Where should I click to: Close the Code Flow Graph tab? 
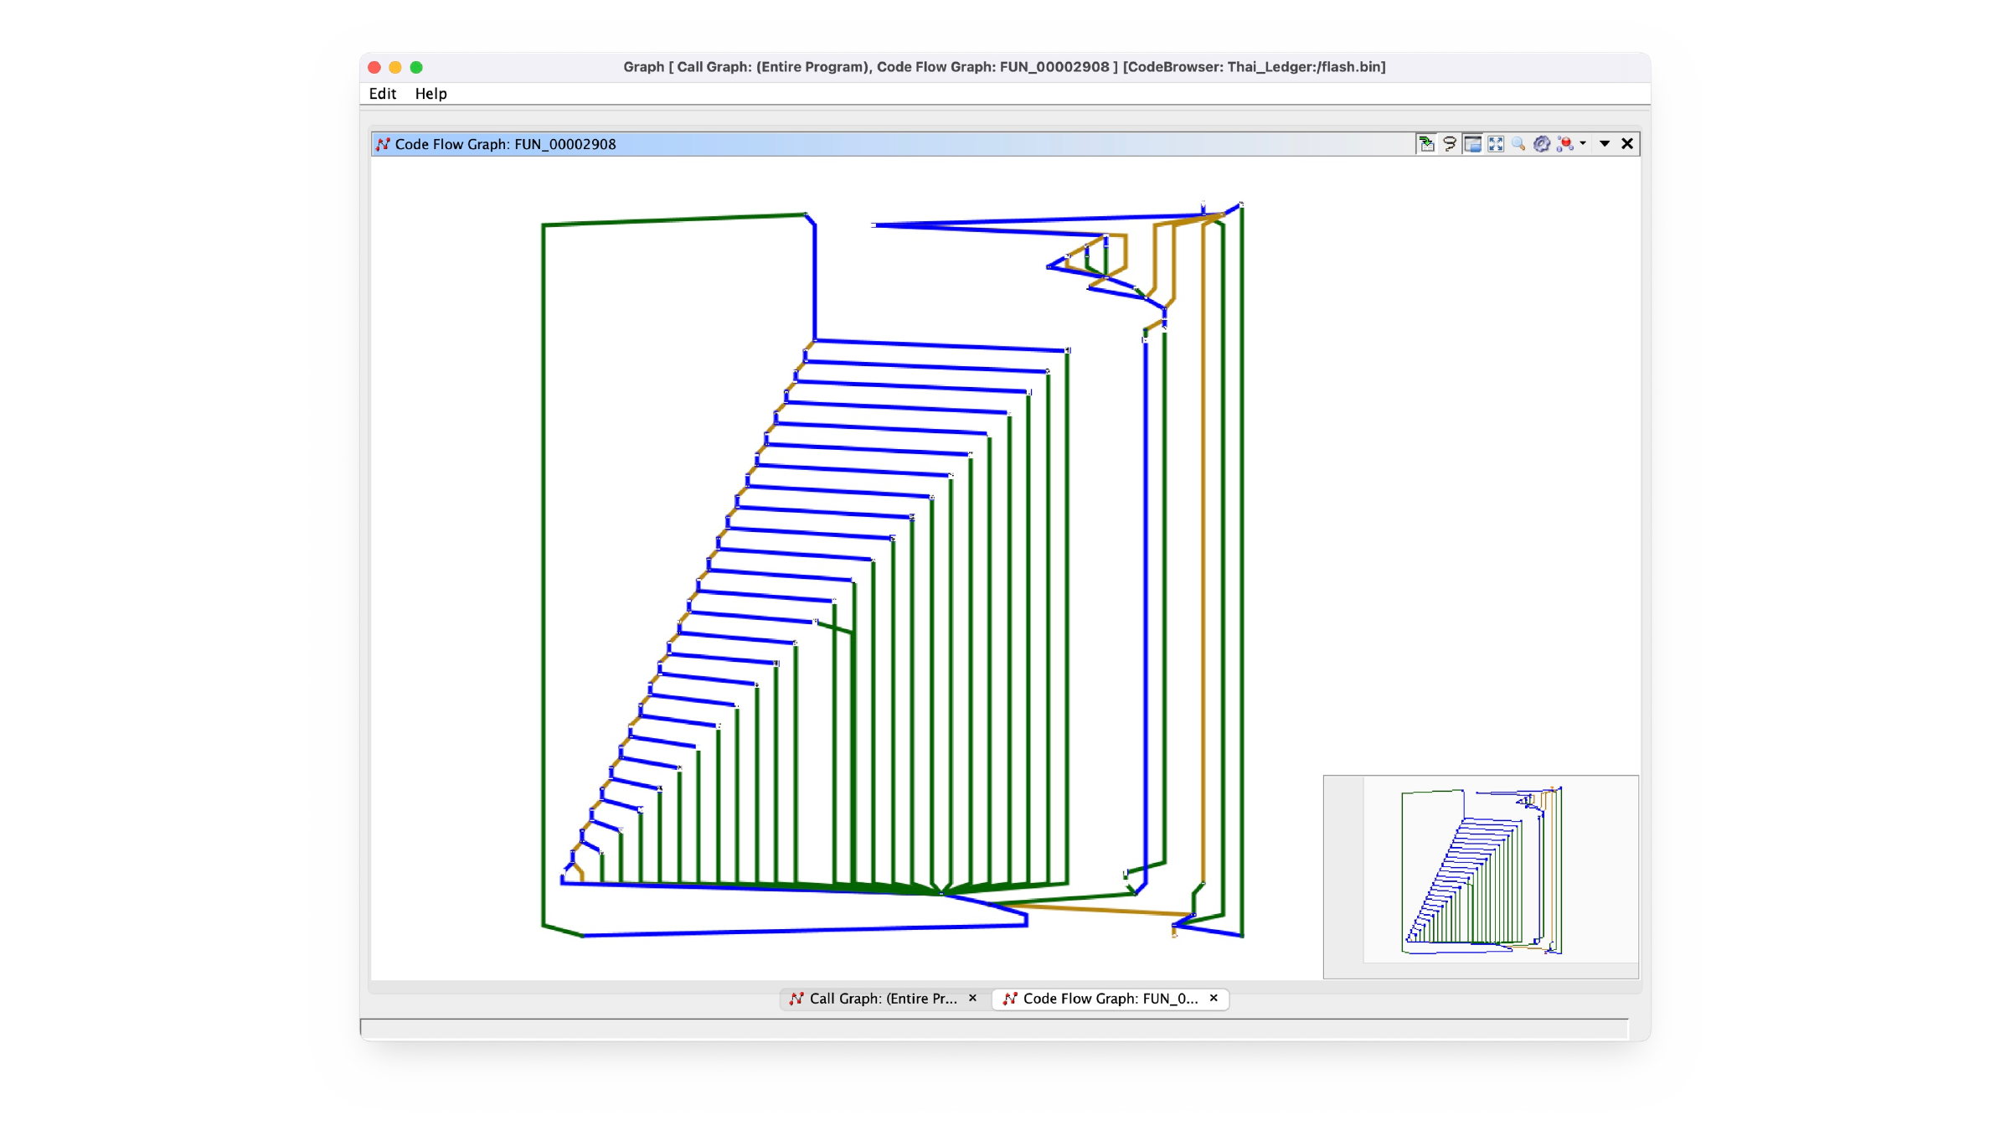tap(1214, 998)
